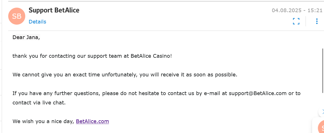Image resolution: width=324 pixels, height=133 pixels.
Task: Open the three-dot more options menu
Action: (317, 21)
